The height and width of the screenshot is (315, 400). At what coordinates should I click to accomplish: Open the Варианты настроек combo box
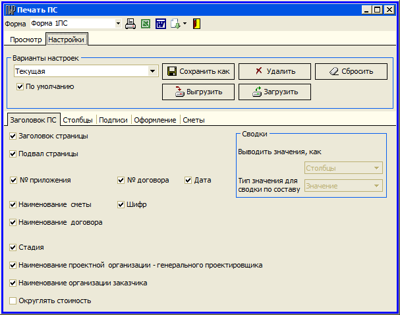coord(152,71)
